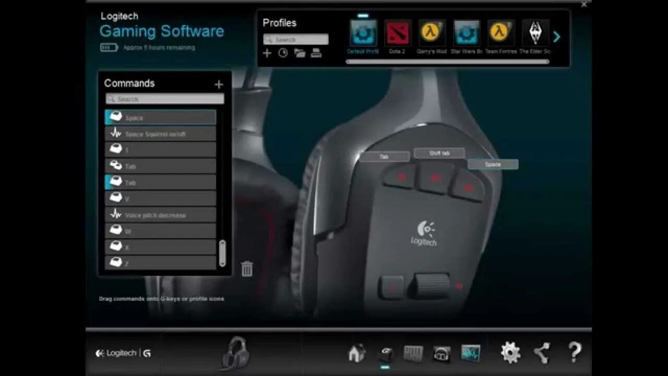This screenshot has height=376, width=668.
Task: Select the X command row
Action: [x=161, y=246]
